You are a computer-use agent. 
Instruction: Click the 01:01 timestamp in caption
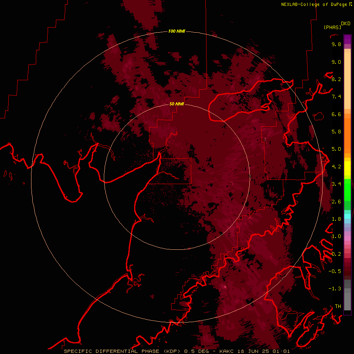282,351
